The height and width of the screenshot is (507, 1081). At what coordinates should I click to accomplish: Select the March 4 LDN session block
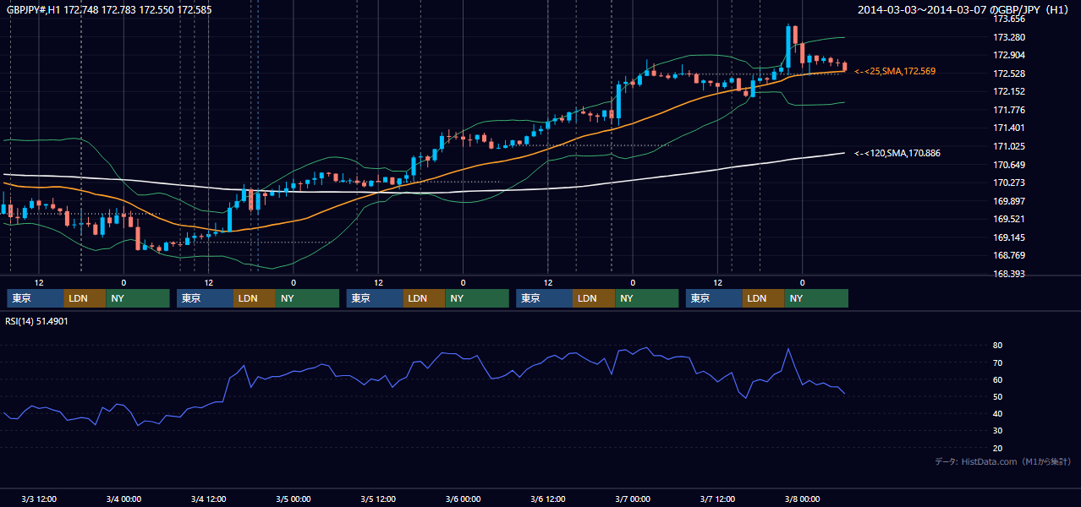point(255,298)
